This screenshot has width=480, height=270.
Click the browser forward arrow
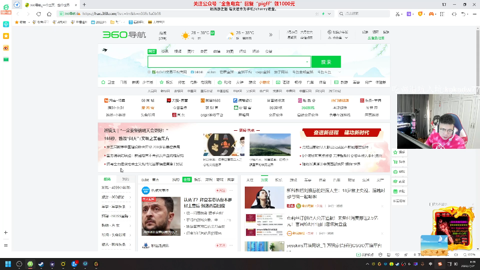click(x=28, y=14)
